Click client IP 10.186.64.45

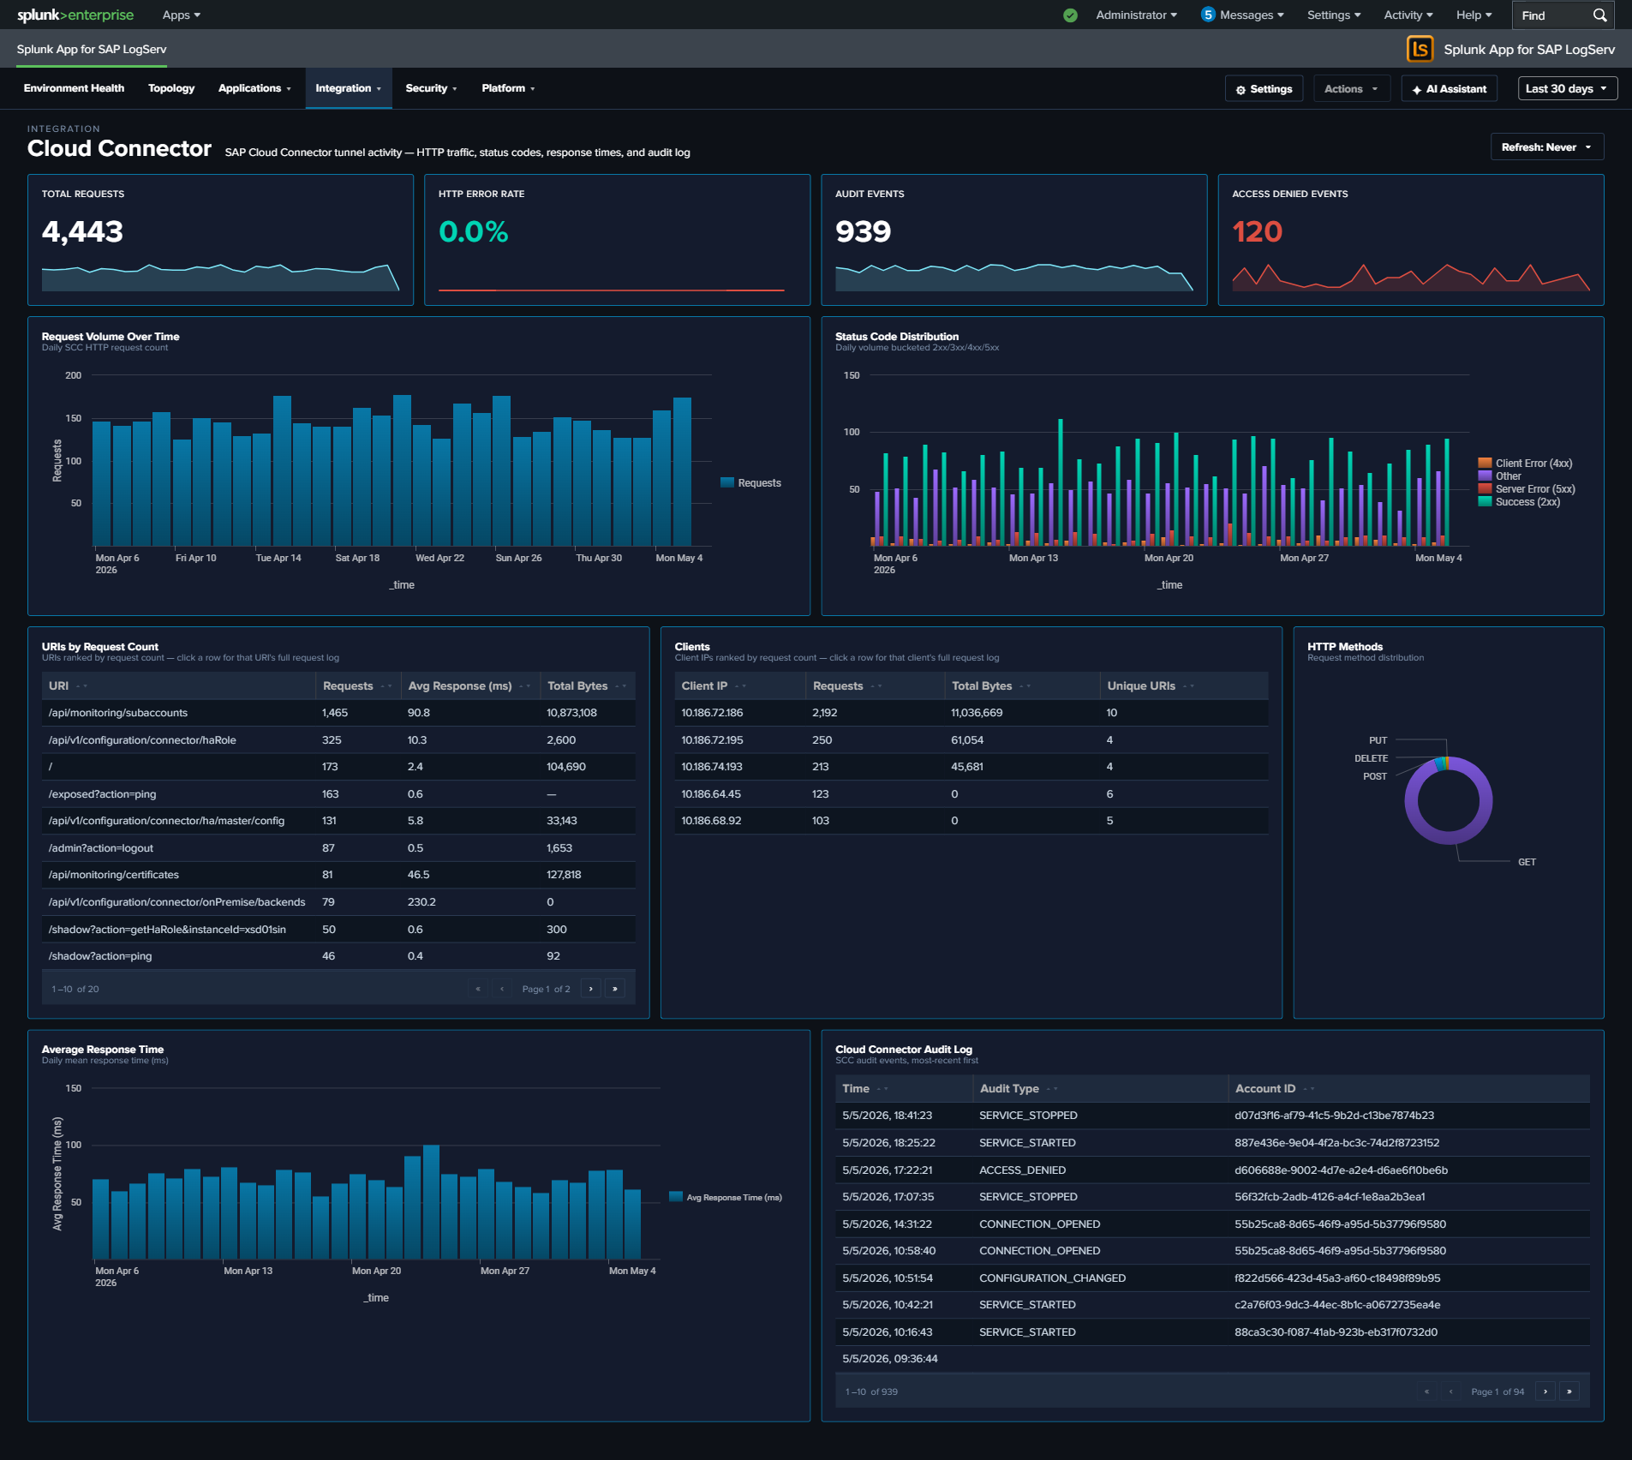[711, 794]
